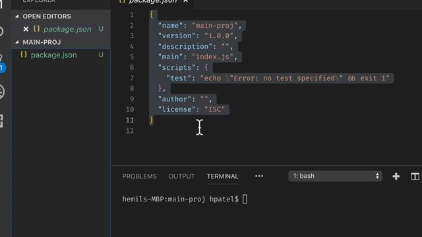Split the terminal with split icon
This screenshot has width=422, height=237.
coord(415,176)
